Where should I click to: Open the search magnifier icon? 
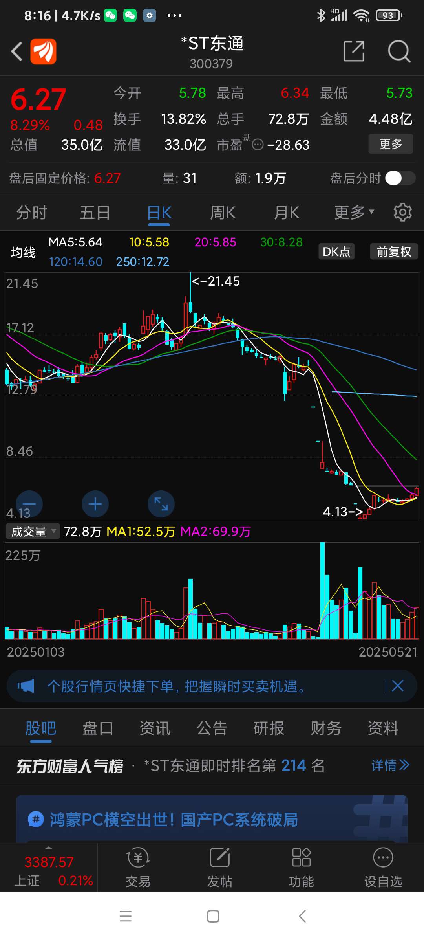(x=399, y=51)
